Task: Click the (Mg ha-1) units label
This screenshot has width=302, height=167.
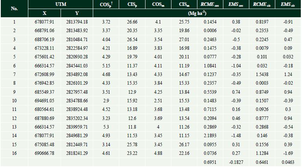Action: pos(197,13)
